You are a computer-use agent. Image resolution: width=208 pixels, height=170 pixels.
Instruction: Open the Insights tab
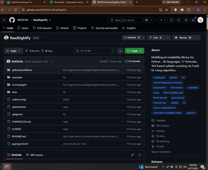pos(129,28)
